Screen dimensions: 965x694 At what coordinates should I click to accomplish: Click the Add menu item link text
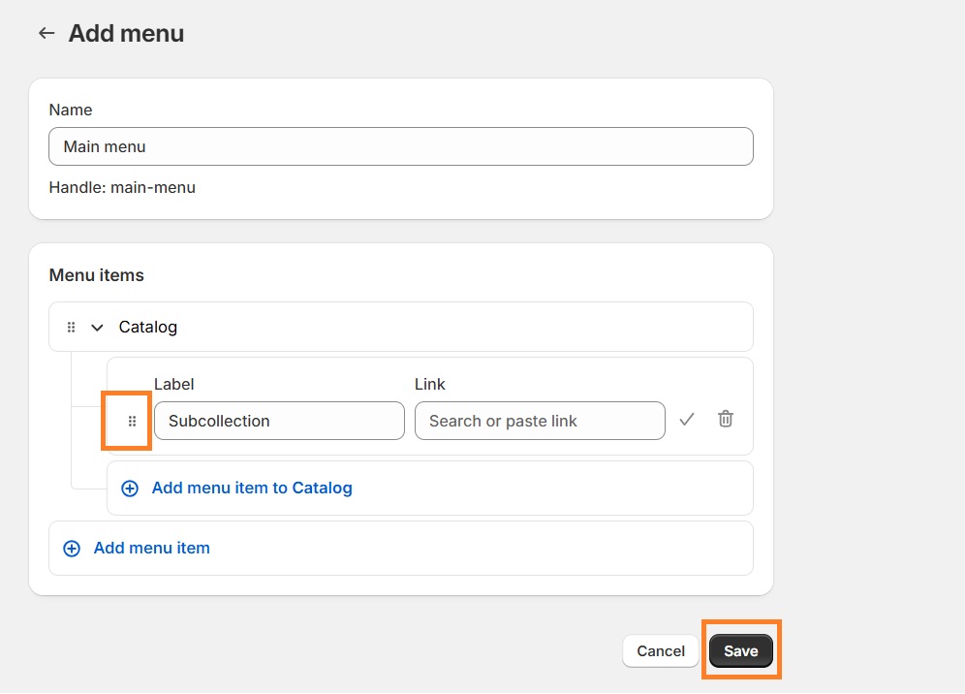click(152, 549)
